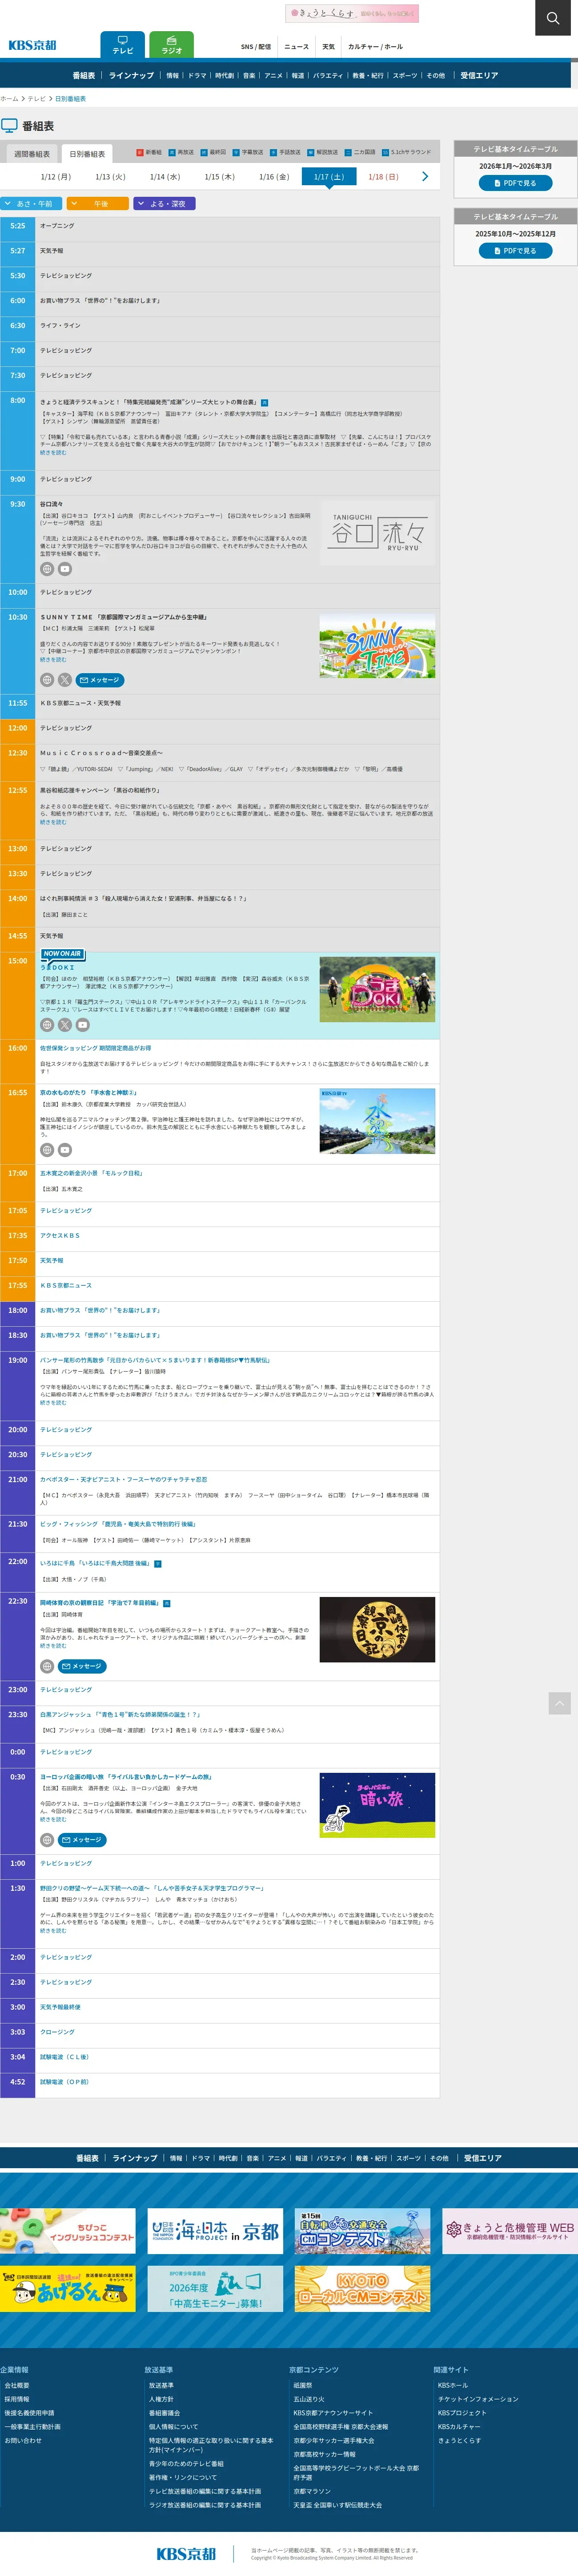This screenshot has height=2576, width=578.
Task: Open website globe icon for 岡崎体育の京の観察日記
Action: (x=47, y=1666)
